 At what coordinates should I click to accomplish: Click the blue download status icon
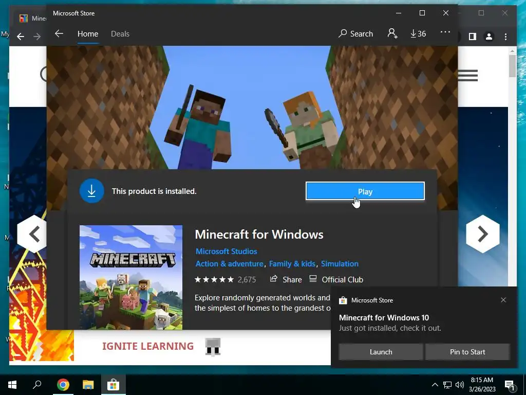click(91, 191)
